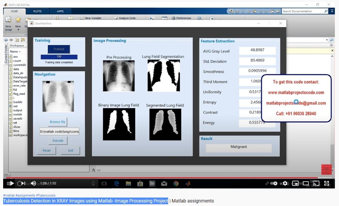Screen dimensions: 339x206
Task: Click the Binary Image Lung Field image
Action: point(119,124)
